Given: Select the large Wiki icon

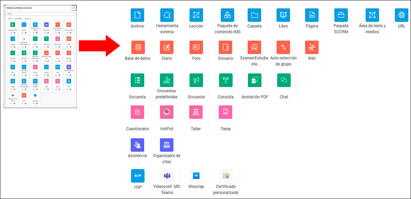Looking at the screenshot, I should coord(312,47).
